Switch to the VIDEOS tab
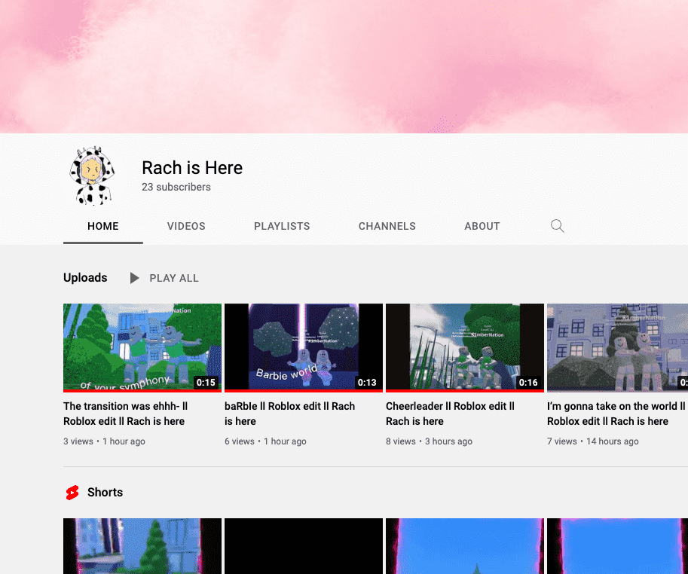The width and height of the screenshot is (688, 574). pos(186,226)
